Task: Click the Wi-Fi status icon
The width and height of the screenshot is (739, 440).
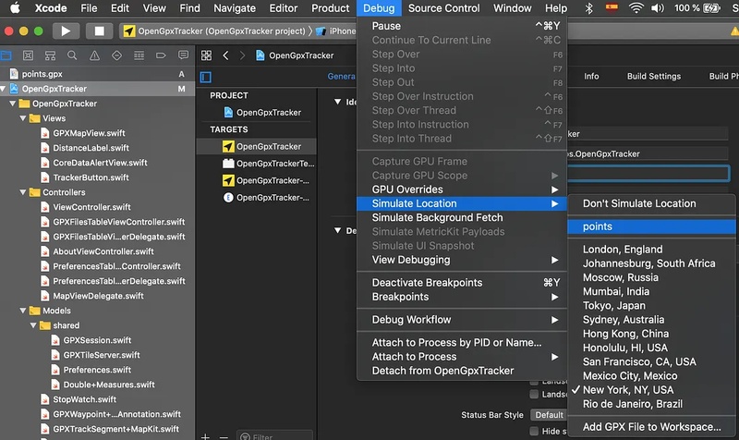Action: click(636, 8)
